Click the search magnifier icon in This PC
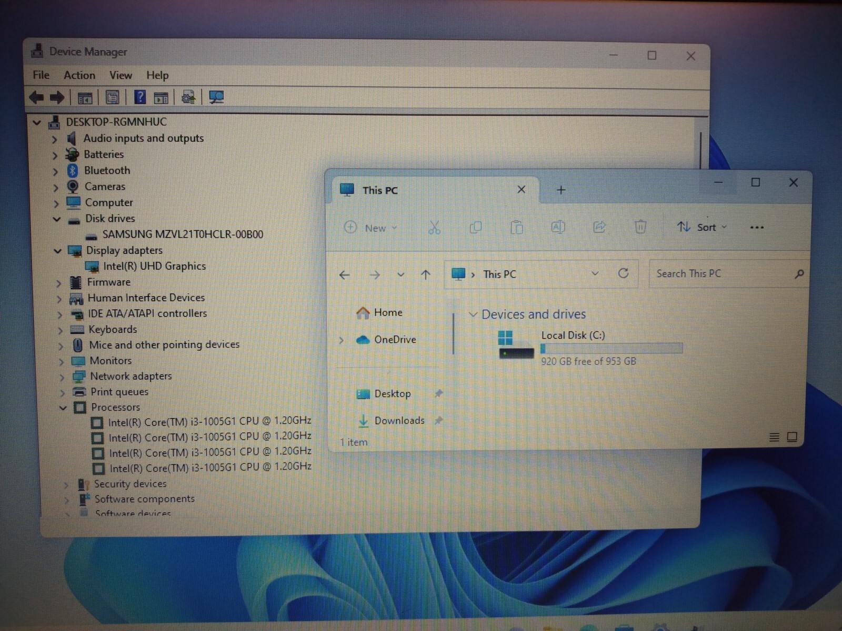The image size is (842, 631). (799, 274)
